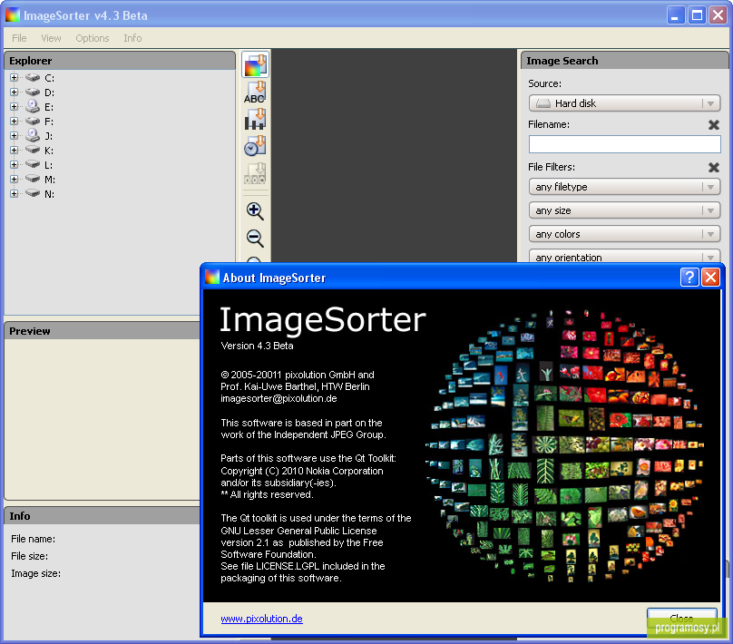Click the imagesorter@pixolution.de email text
This screenshot has width=733, height=644.
click(279, 398)
